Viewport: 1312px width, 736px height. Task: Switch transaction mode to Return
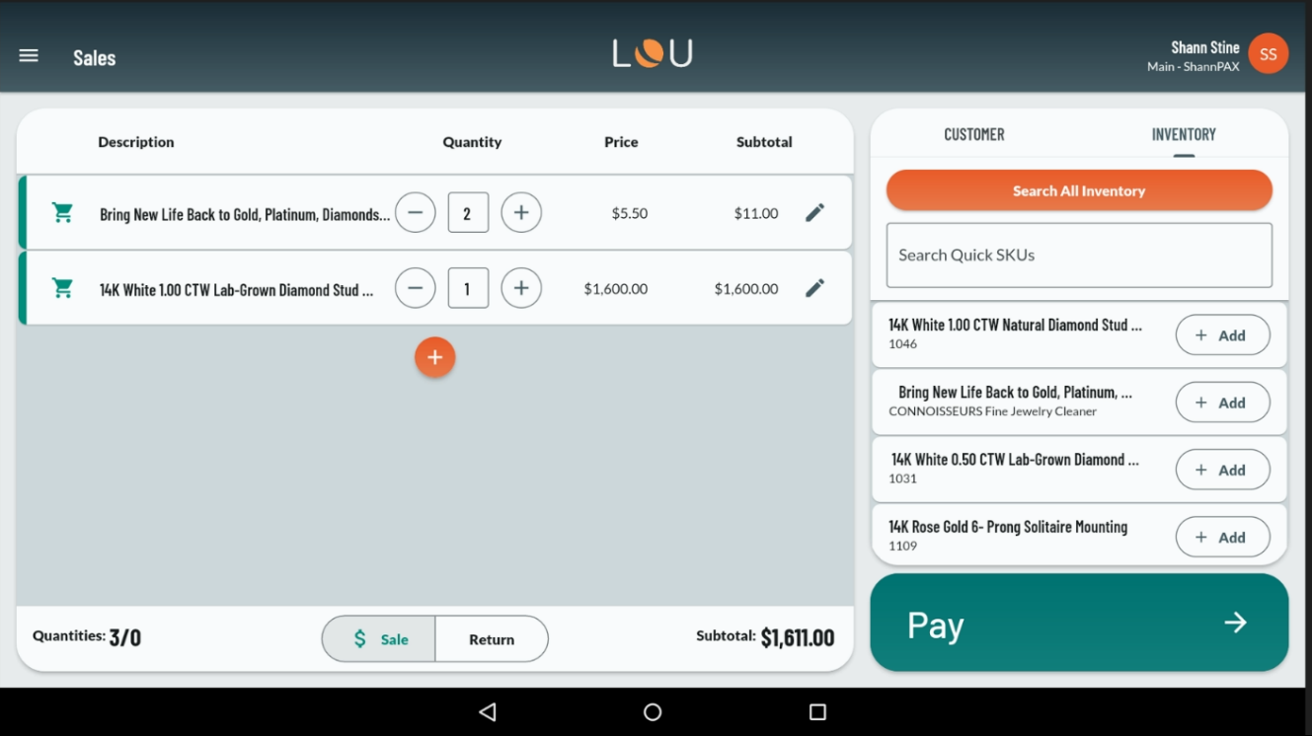point(492,639)
